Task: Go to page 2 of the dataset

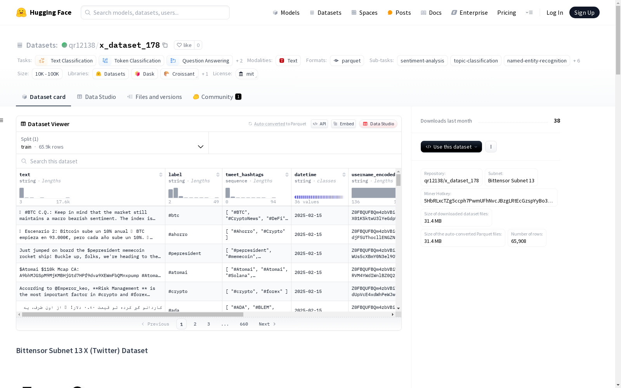Action: (x=195, y=324)
